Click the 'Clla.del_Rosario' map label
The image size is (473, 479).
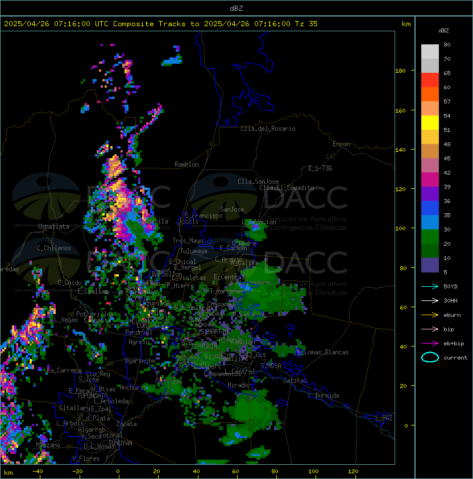tap(268, 129)
